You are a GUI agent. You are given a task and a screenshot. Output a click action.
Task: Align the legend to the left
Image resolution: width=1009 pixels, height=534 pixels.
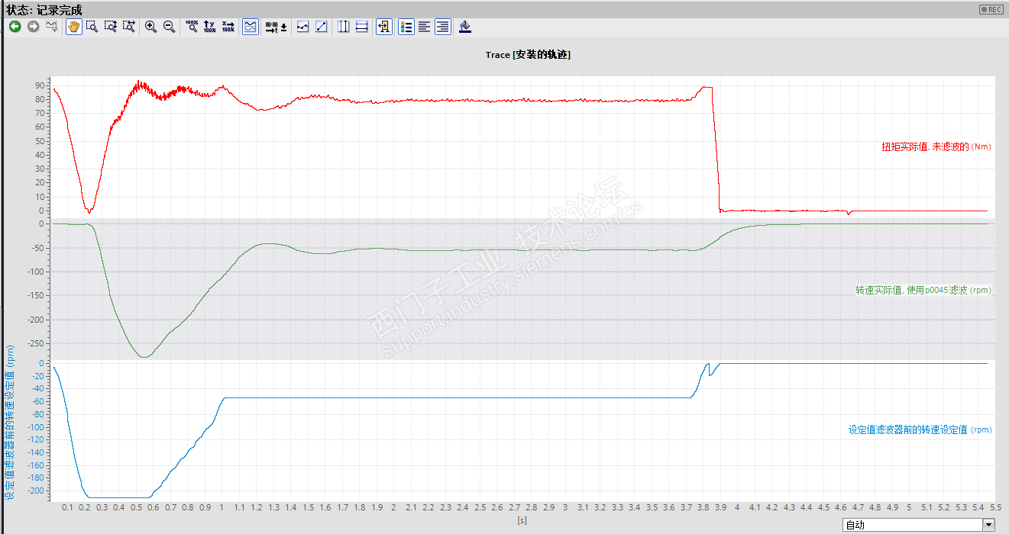click(425, 27)
